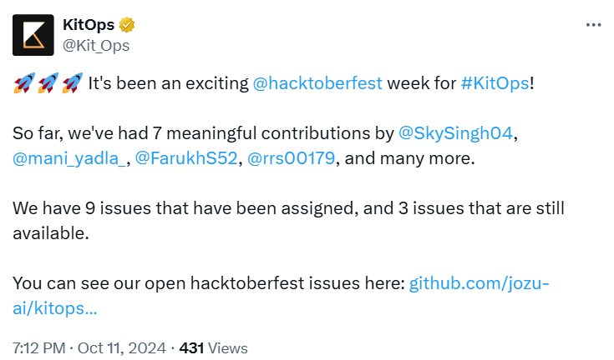Click the middle rocket emoji

[x=48, y=83]
